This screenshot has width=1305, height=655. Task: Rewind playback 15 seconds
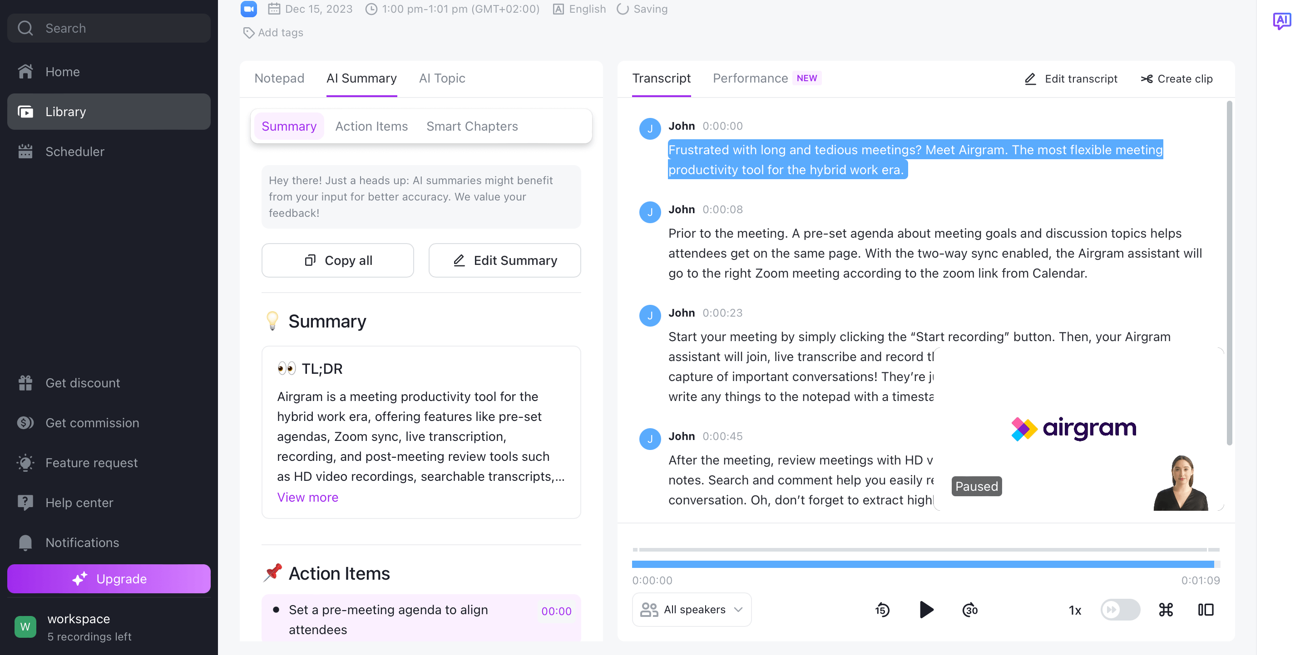pos(882,610)
